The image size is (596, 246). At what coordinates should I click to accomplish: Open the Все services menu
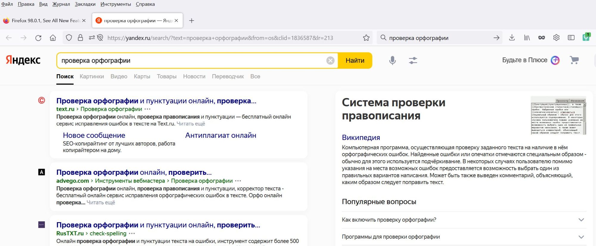255,77
